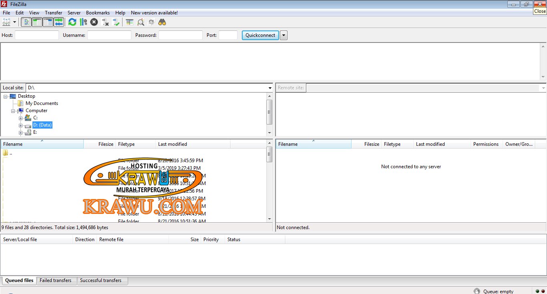Screen dimensions: 547x294
Task: Toggle remote directory tree display
Action: point(48,22)
